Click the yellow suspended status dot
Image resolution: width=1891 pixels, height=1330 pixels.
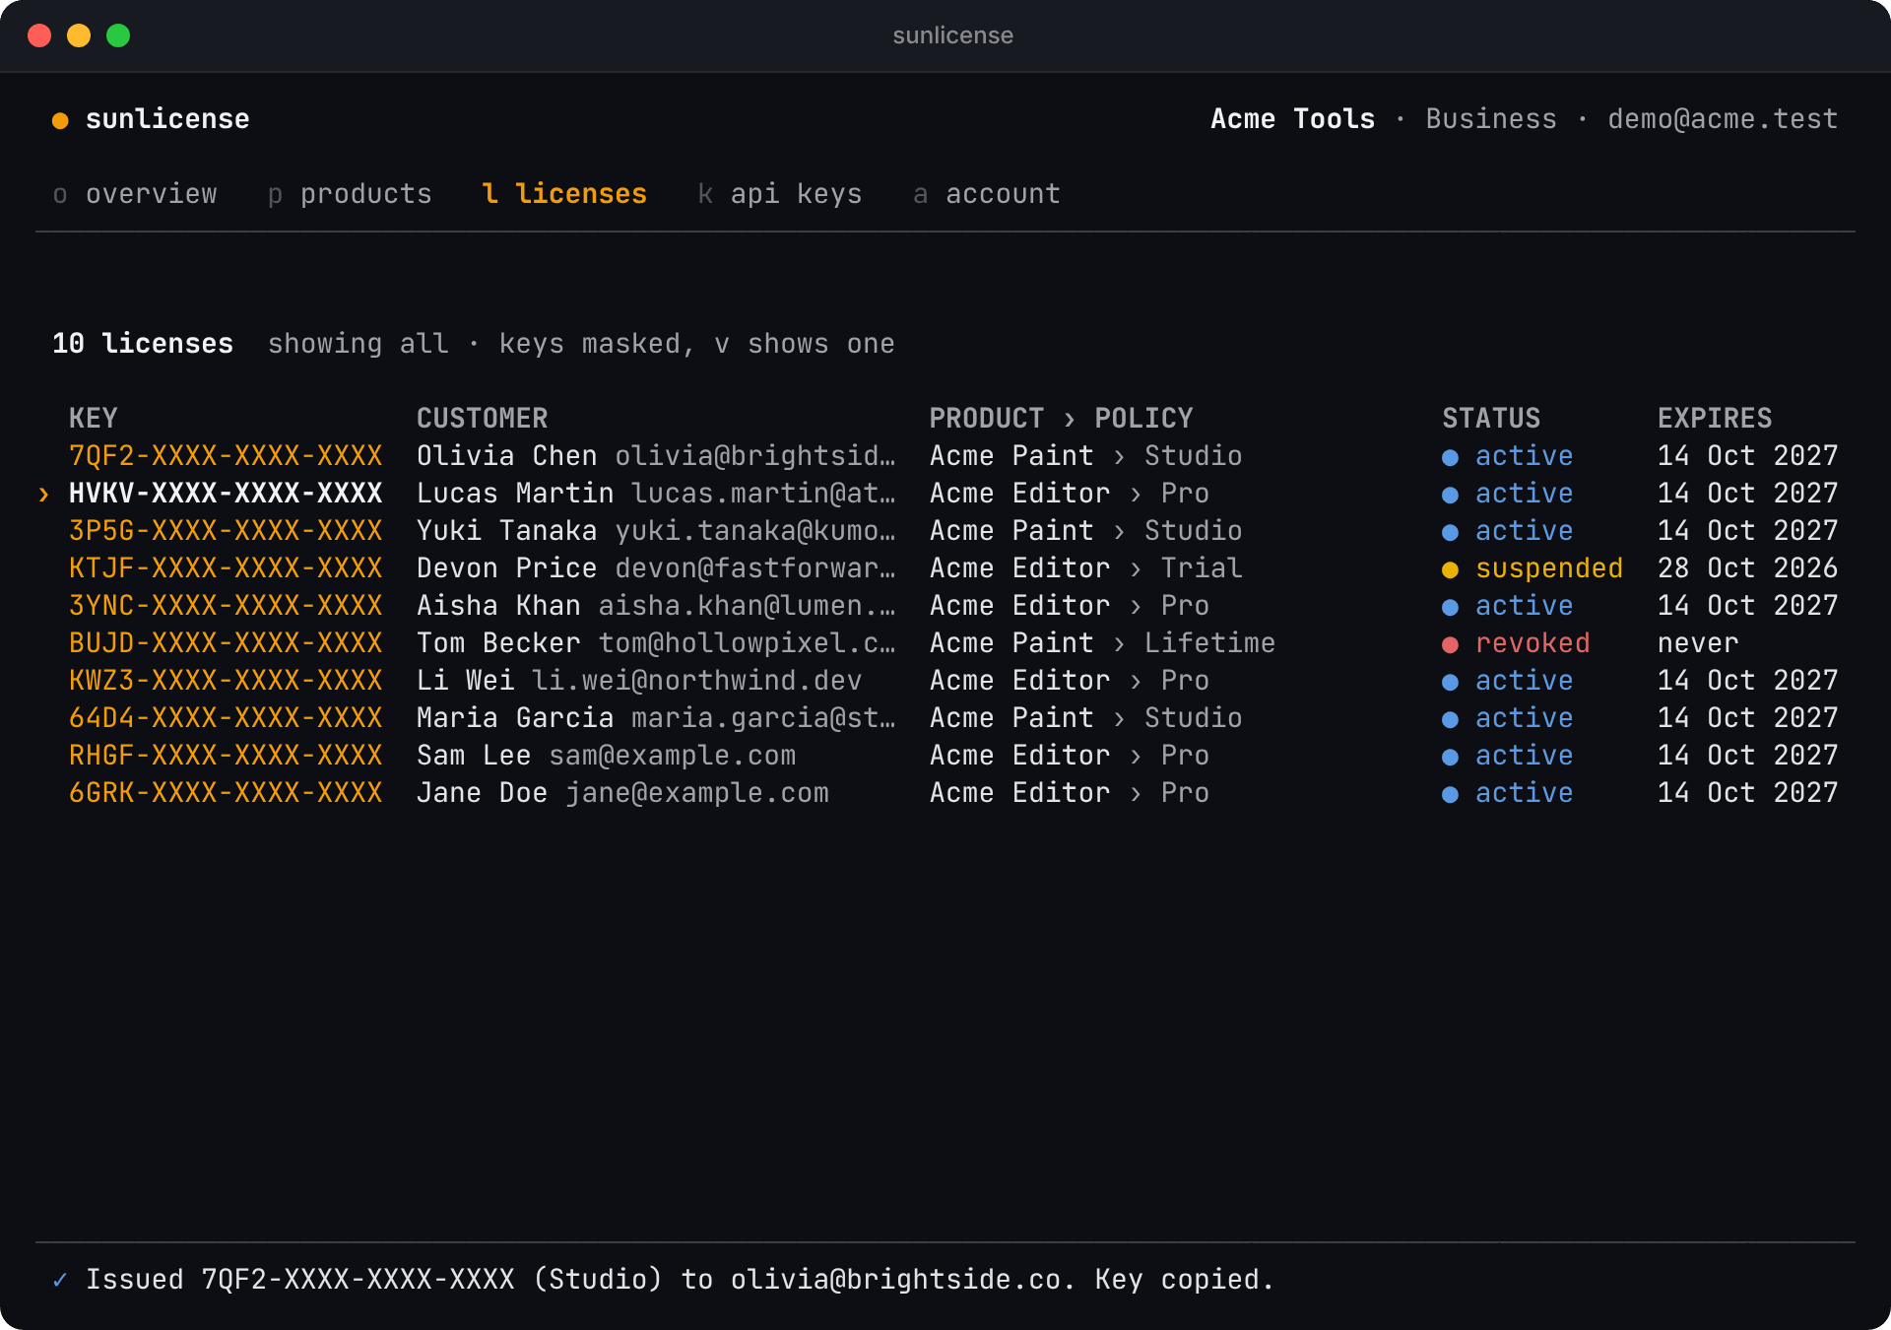(1450, 569)
